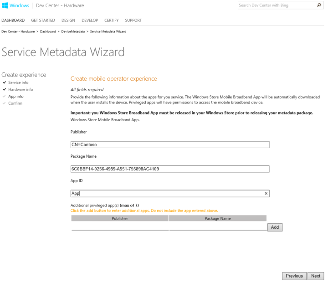Click the search magnifier icon
The width and height of the screenshot is (328, 283).
pyautogui.click(x=319, y=5)
